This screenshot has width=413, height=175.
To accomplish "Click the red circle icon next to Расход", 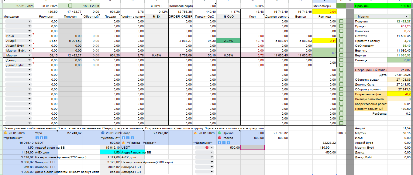I will pyautogui.click(x=219, y=138).
